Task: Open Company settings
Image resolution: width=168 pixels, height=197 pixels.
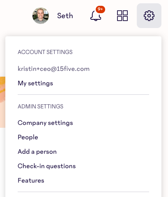Action: tap(45, 123)
